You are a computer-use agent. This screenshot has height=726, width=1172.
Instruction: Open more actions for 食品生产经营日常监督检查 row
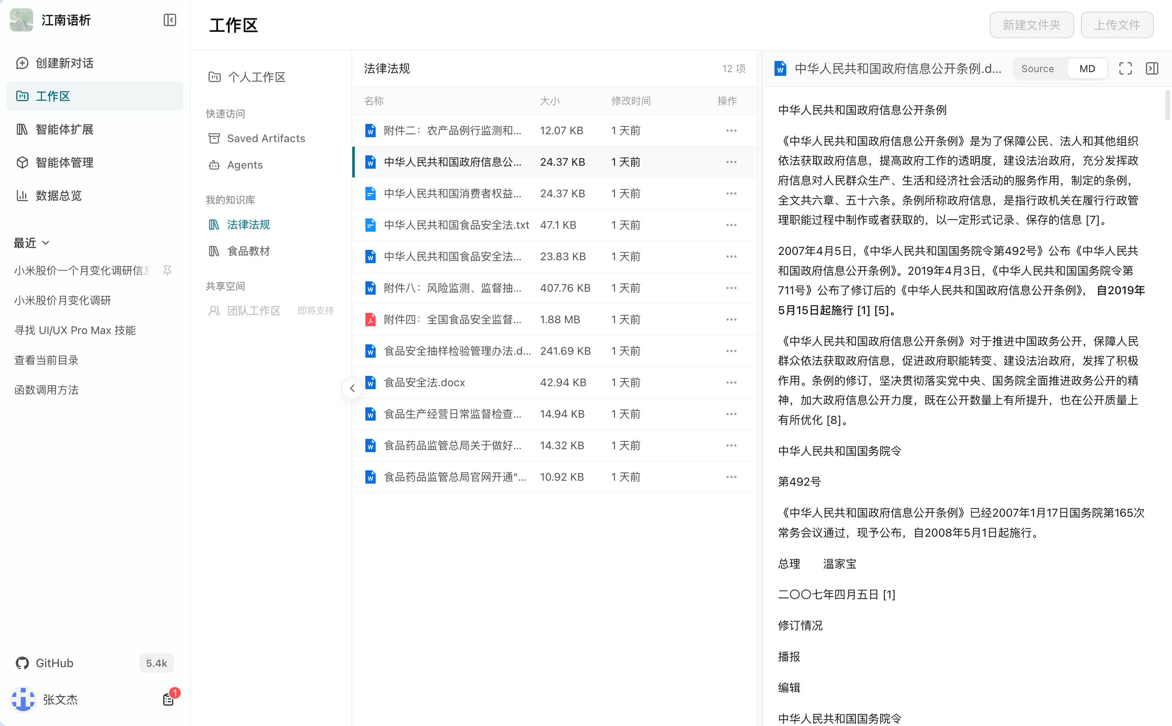[x=731, y=414]
